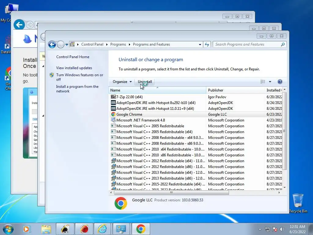Click the AdoptOpenJDK 11.0.11+9 row icon
This screenshot has width=313, height=235.
tap(113, 109)
